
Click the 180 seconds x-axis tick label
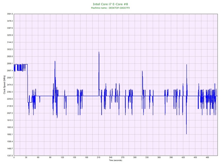(86, 157)
